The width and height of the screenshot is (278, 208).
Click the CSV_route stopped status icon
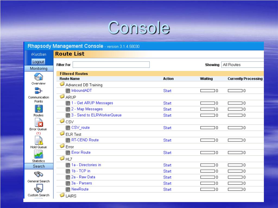68,128
